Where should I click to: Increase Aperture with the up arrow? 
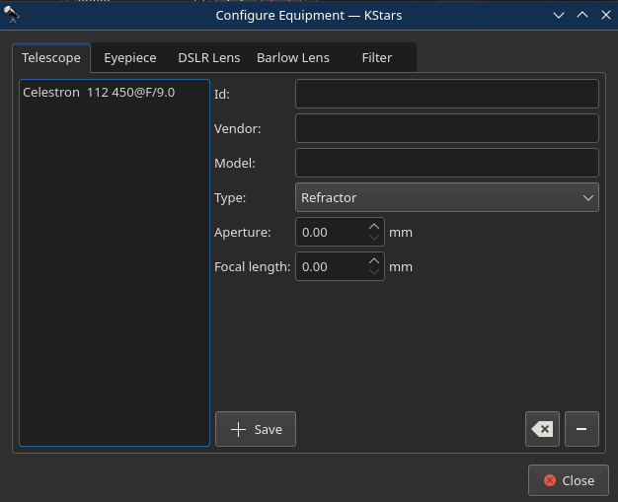click(x=374, y=227)
